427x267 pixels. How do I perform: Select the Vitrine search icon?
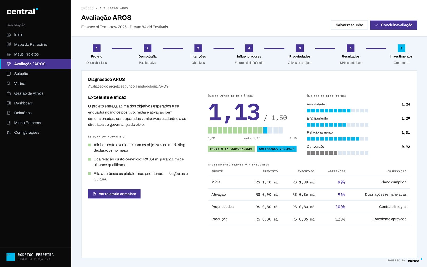coord(9,84)
